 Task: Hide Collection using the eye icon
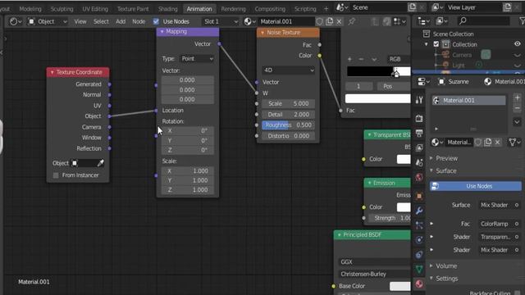click(518, 44)
